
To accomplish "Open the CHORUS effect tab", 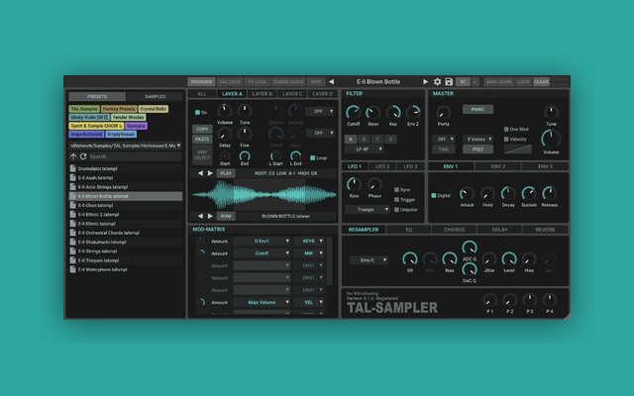I will 454,230.
